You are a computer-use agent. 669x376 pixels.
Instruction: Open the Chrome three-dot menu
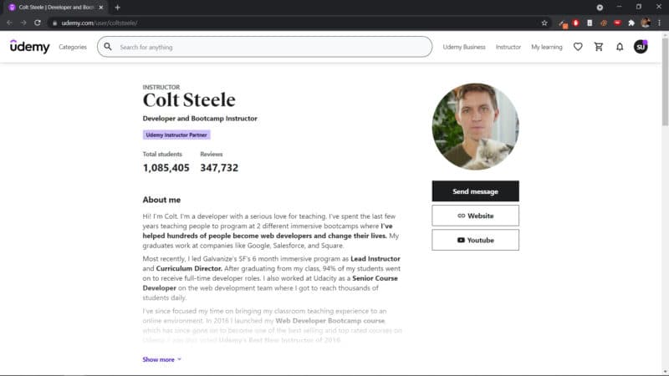pyautogui.click(x=659, y=23)
